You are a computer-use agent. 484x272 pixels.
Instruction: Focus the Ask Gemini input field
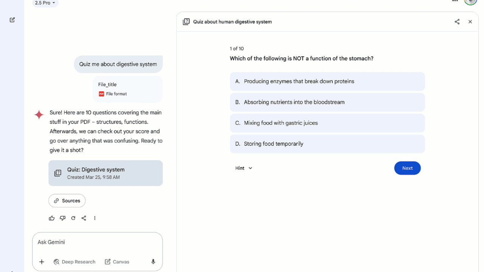(x=97, y=242)
